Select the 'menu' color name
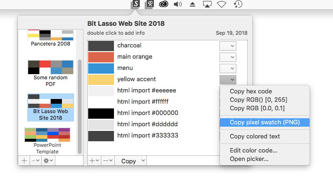The height and width of the screenshot is (183, 333). tap(125, 68)
